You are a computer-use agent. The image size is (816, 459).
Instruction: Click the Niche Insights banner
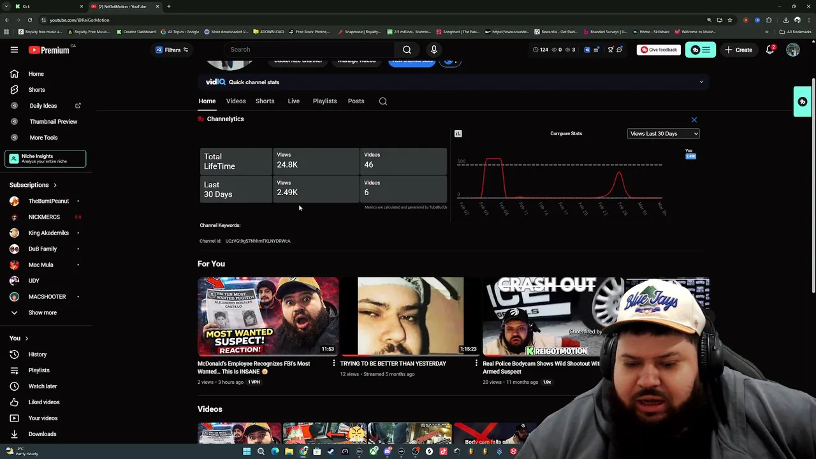(45, 159)
